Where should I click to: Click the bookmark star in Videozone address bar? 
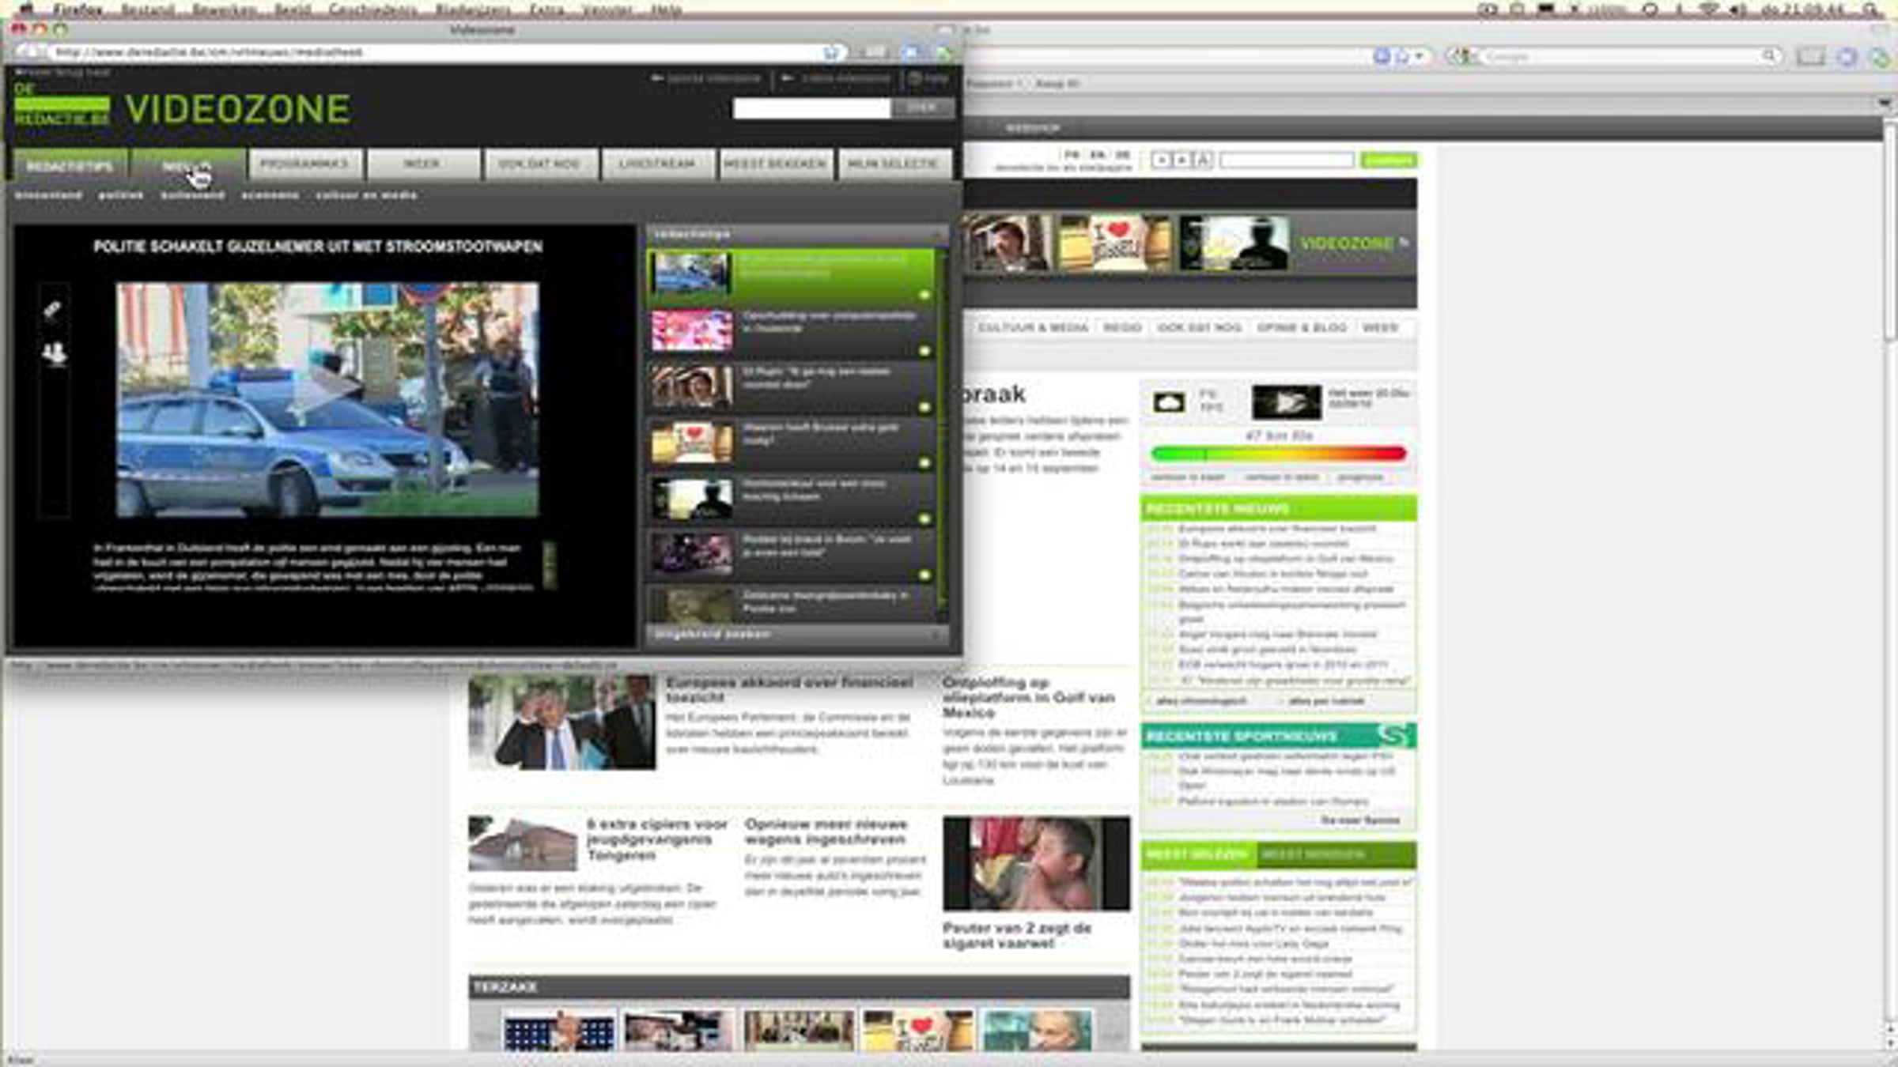(830, 53)
